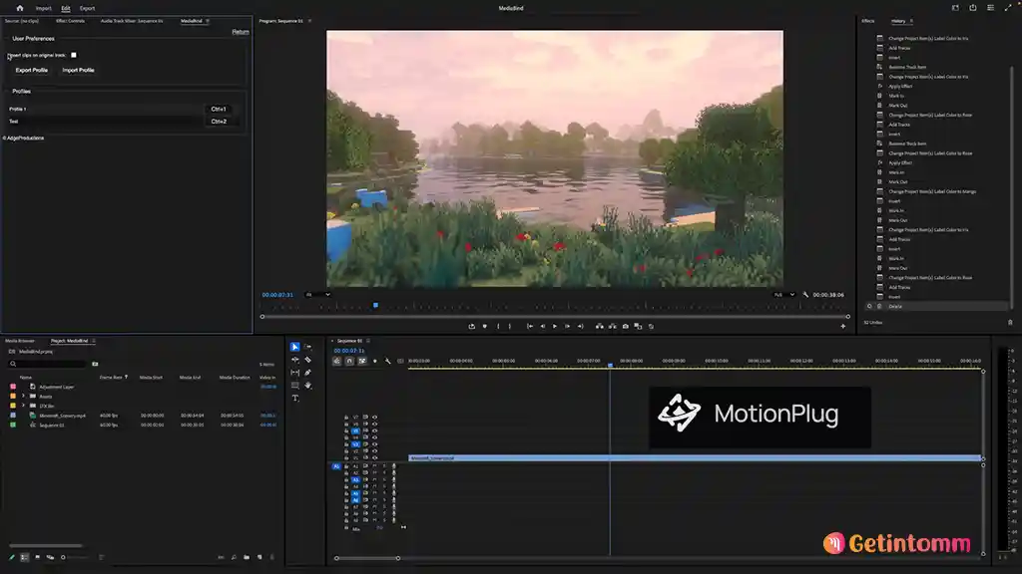Image resolution: width=1022 pixels, height=574 pixels.
Task: Open the Import tab
Action: 44,8
